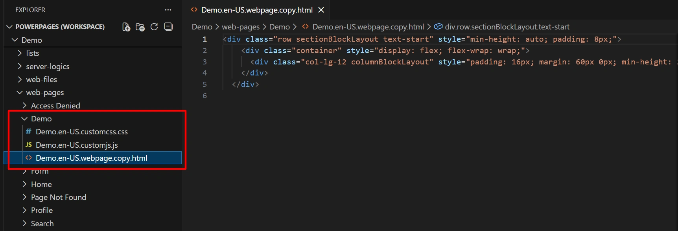Expand the Access Denied folder
This screenshot has height=231, width=678.
click(24, 106)
